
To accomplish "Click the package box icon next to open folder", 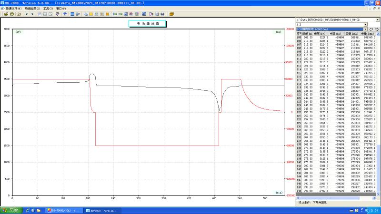I will tap(12, 14).
